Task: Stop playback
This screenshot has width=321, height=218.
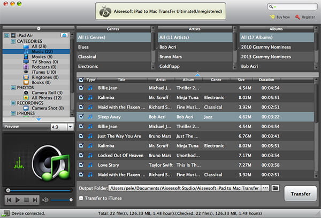Action: [x=26, y=200]
